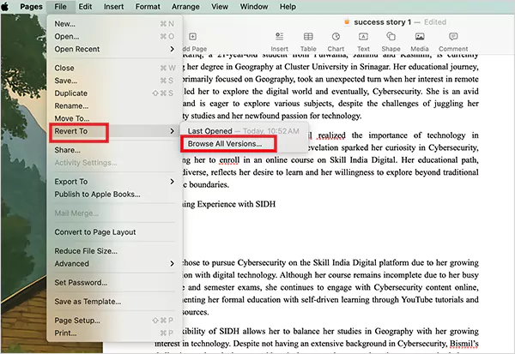This screenshot has height=354, width=515.
Task: Open the View menu
Action: (x=220, y=7)
